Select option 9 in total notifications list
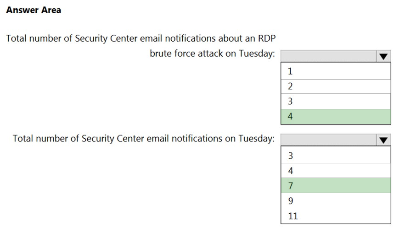 [x=336, y=201]
